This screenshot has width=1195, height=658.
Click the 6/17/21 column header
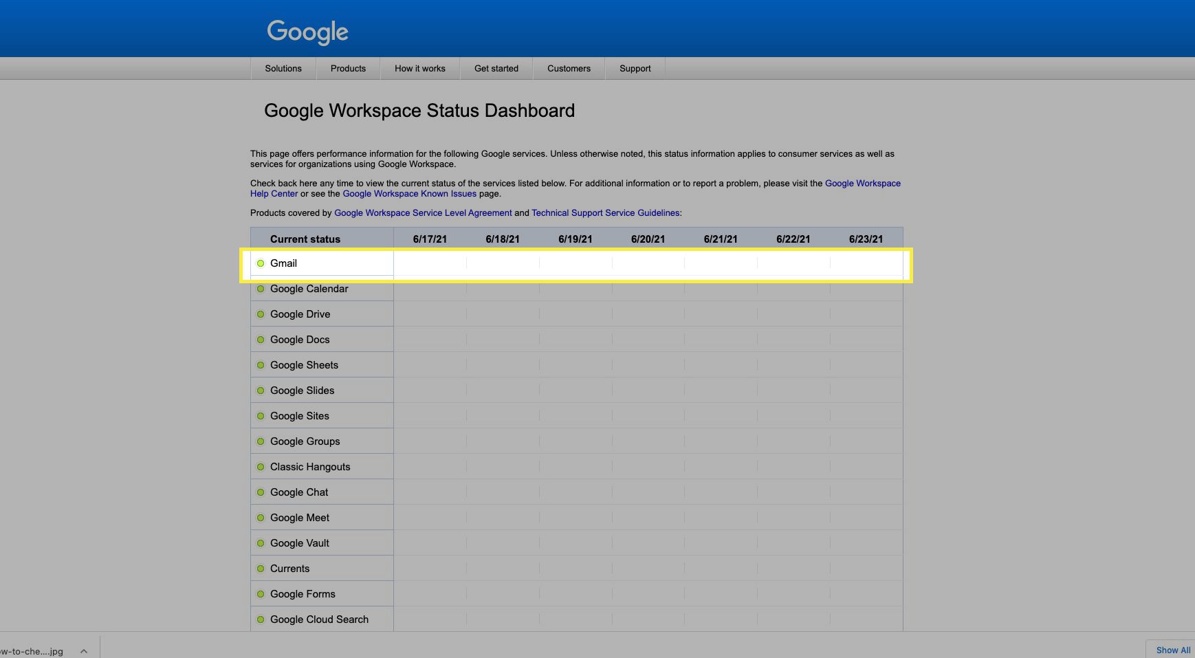[x=430, y=239]
